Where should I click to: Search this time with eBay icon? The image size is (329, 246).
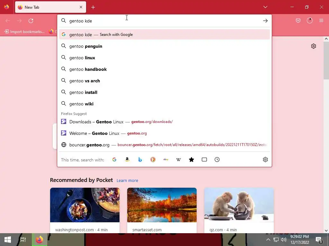(x=166, y=160)
